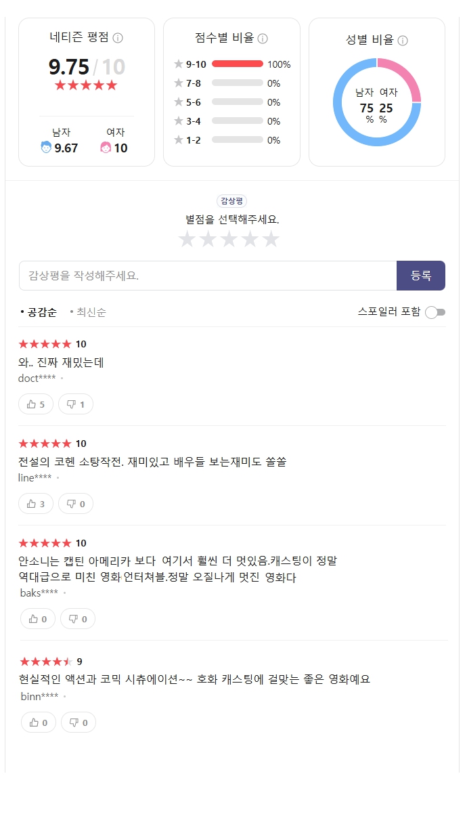
Task: Like the doct**** review with thumbs up
Action: pos(36,404)
